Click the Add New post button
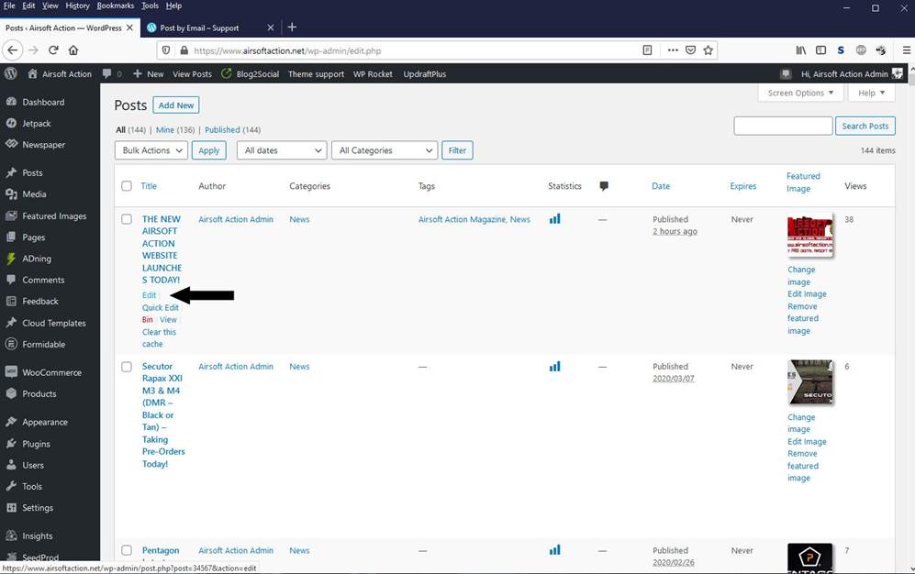915x574 pixels. click(176, 105)
